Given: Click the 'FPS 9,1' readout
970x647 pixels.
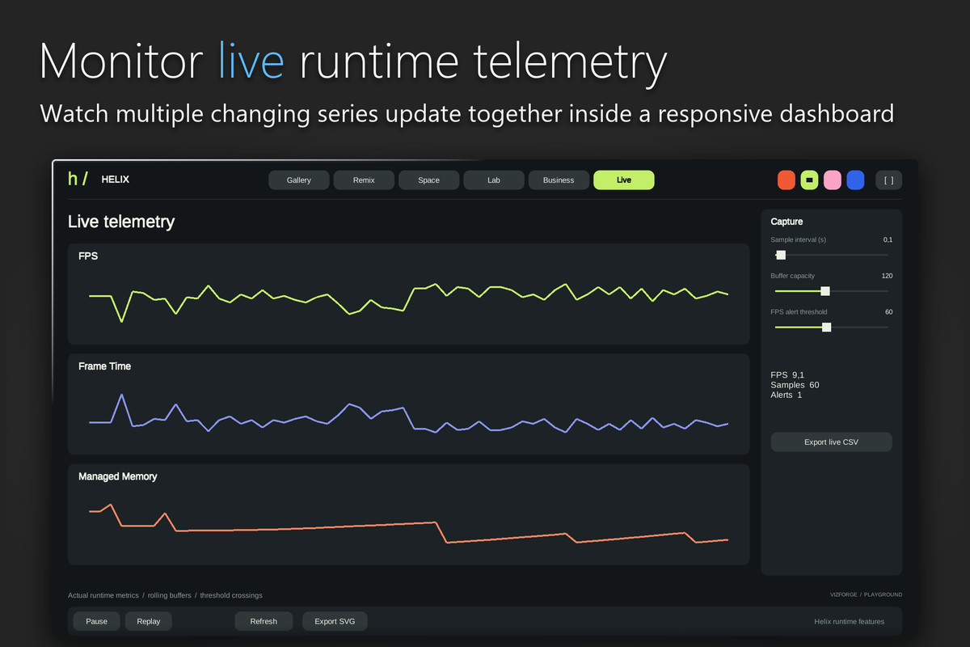Looking at the screenshot, I should (788, 375).
